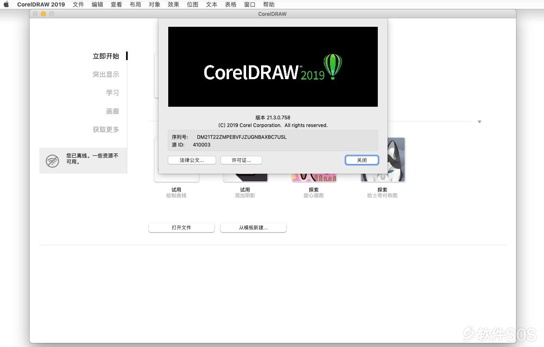
Task: Open the CorelDRAW 2019 application menu
Action: point(41,4)
